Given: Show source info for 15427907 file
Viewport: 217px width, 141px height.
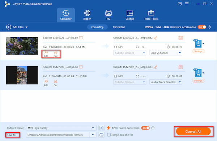Looking at the screenshot, I should [81, 67].
